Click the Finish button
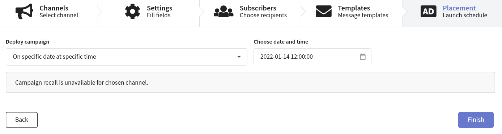 [x=476, y=120]
